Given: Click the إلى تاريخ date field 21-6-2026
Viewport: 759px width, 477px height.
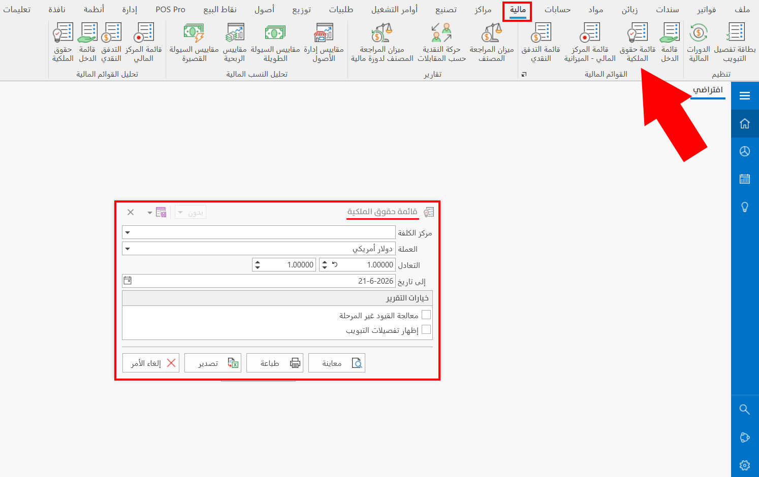Looking at the screenshot, I should 259,281.
